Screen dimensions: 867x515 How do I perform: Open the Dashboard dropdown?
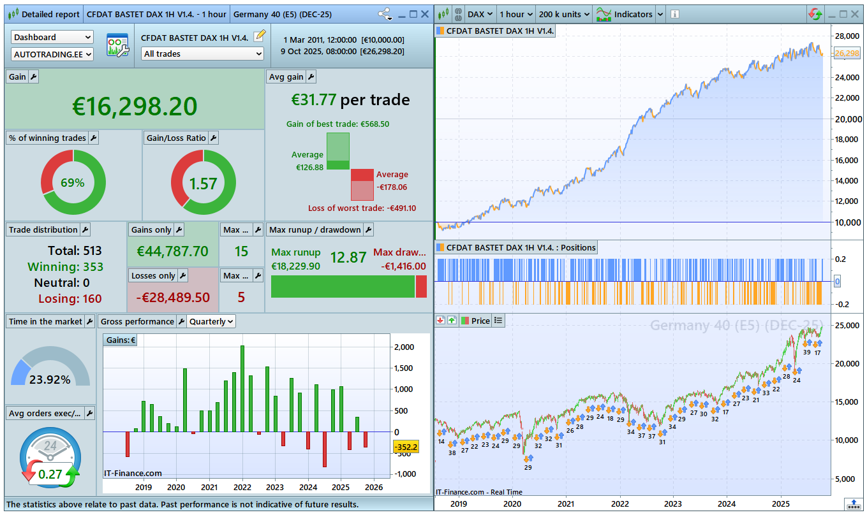point(52,37)
